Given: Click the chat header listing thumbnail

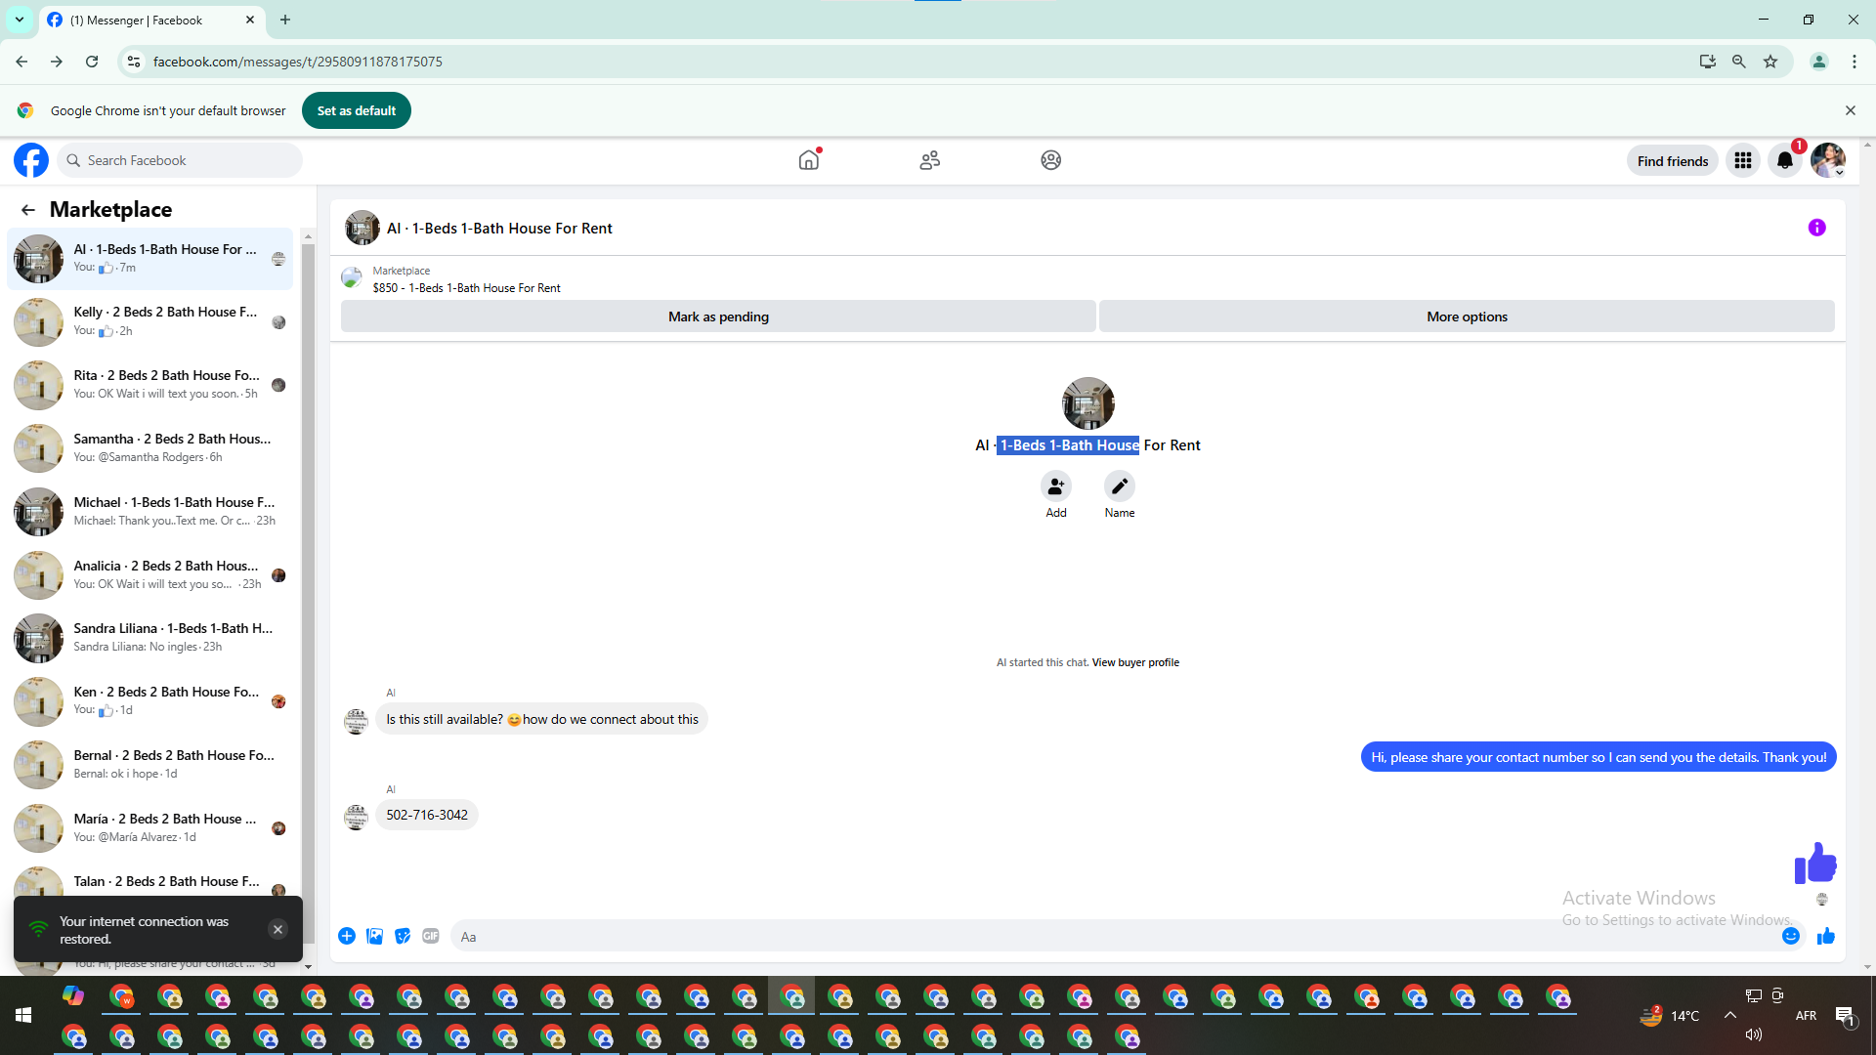Looking at the screenshot, I should pos(362,228).
